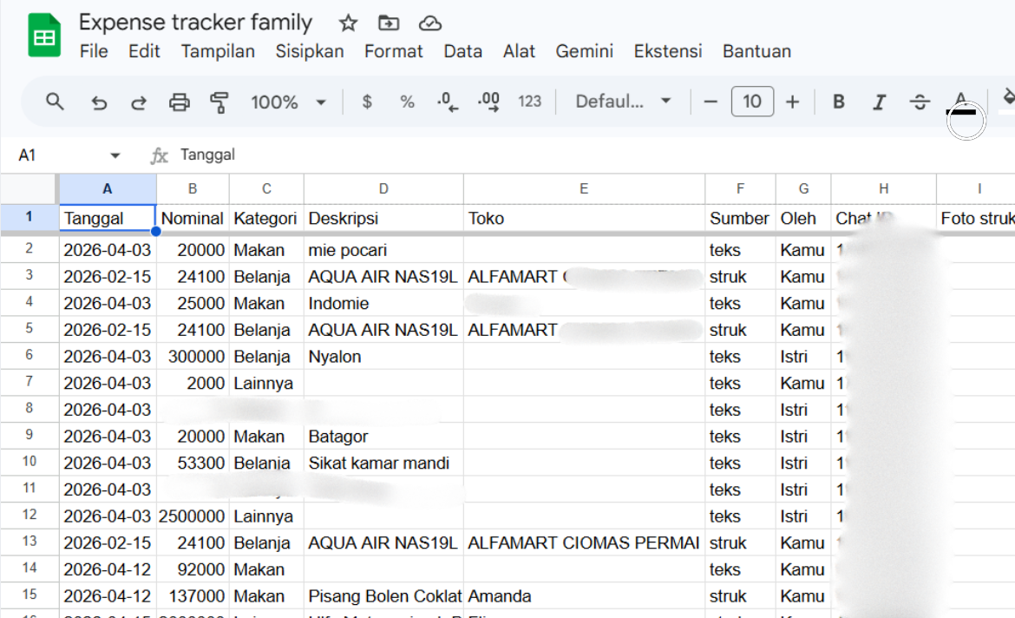Screen dimensions: 1015x618
Task: Open the search menus magnifier
Action: click(x=55, y=102)
